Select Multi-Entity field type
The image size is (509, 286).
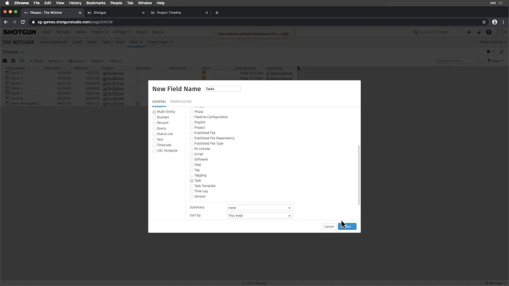pyautogui.click(x=154, y=112)
